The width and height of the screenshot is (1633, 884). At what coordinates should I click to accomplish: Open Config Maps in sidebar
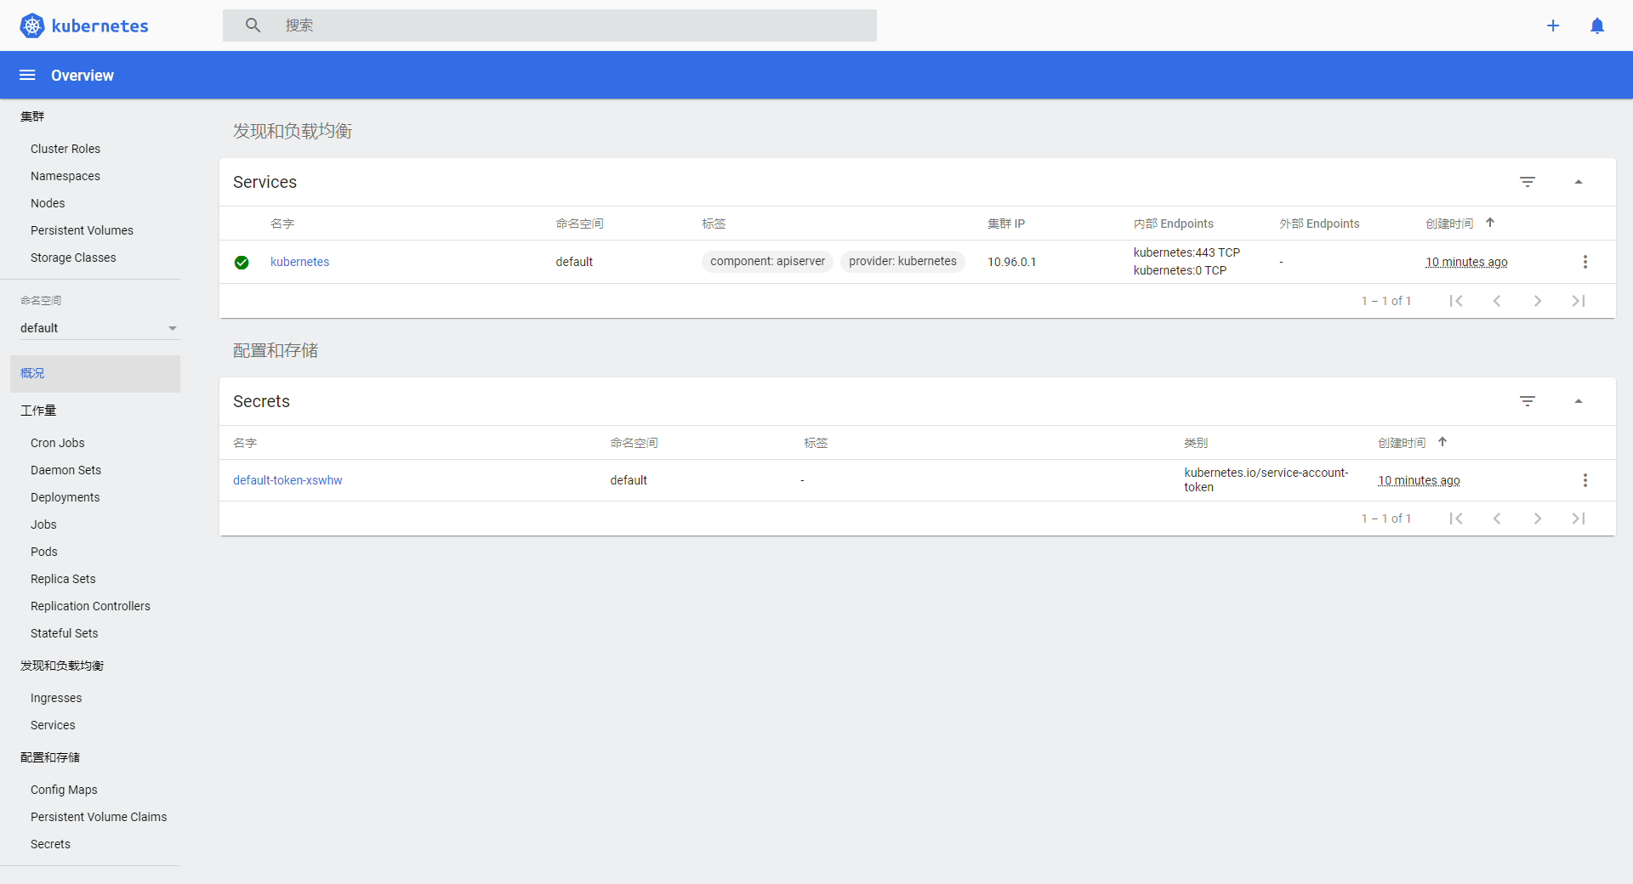tap(64, 790)
